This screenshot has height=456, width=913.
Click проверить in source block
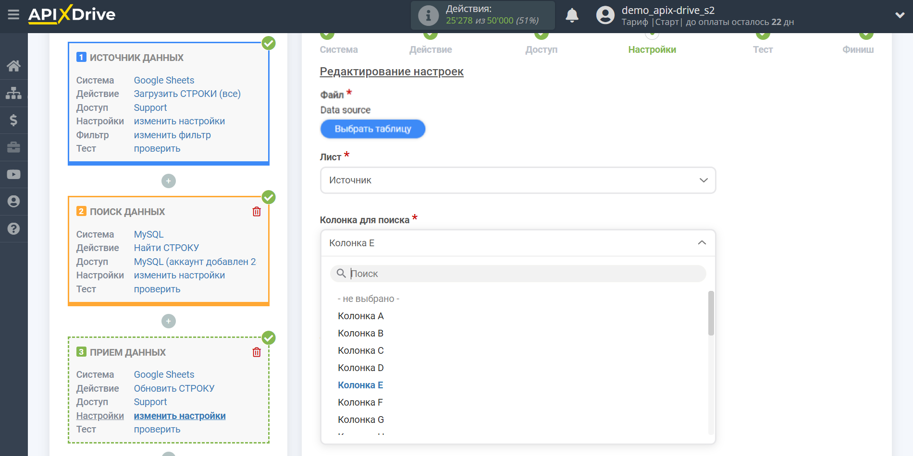click(157, 148)
